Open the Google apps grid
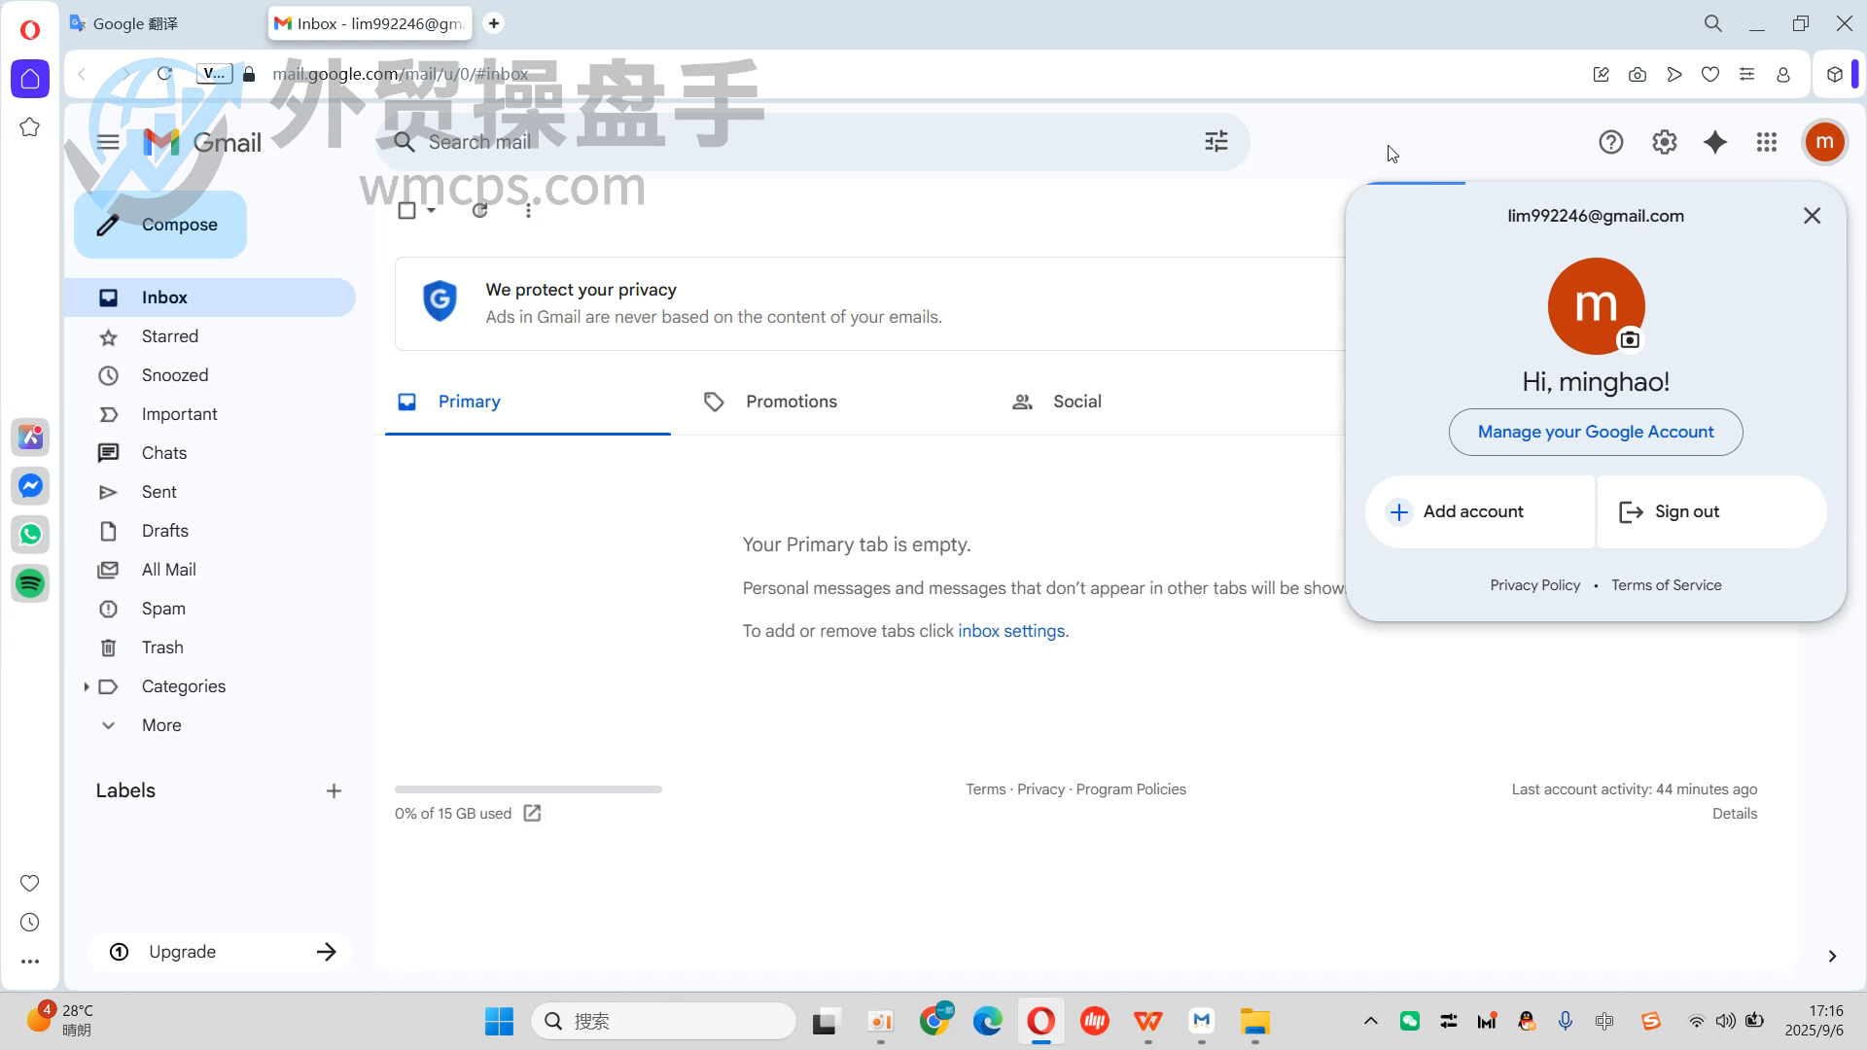Image resolution: width=1867 pixels, height=1050 pixels. click(1767, 142)
